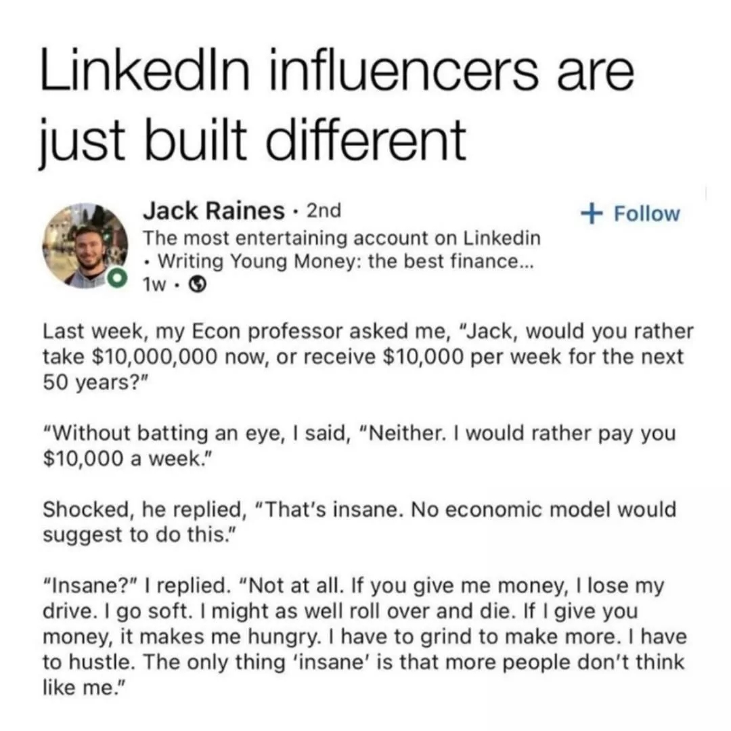
Task: Select the headline 'The most entertaining account on Linkedin'
Action: (x=342, y=238)
